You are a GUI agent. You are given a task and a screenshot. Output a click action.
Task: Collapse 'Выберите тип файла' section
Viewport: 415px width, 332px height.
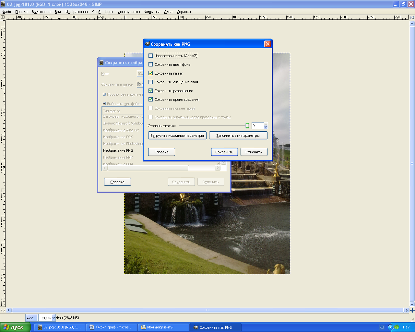pos(104,104)
